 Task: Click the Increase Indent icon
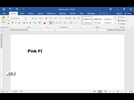(70, 18)
